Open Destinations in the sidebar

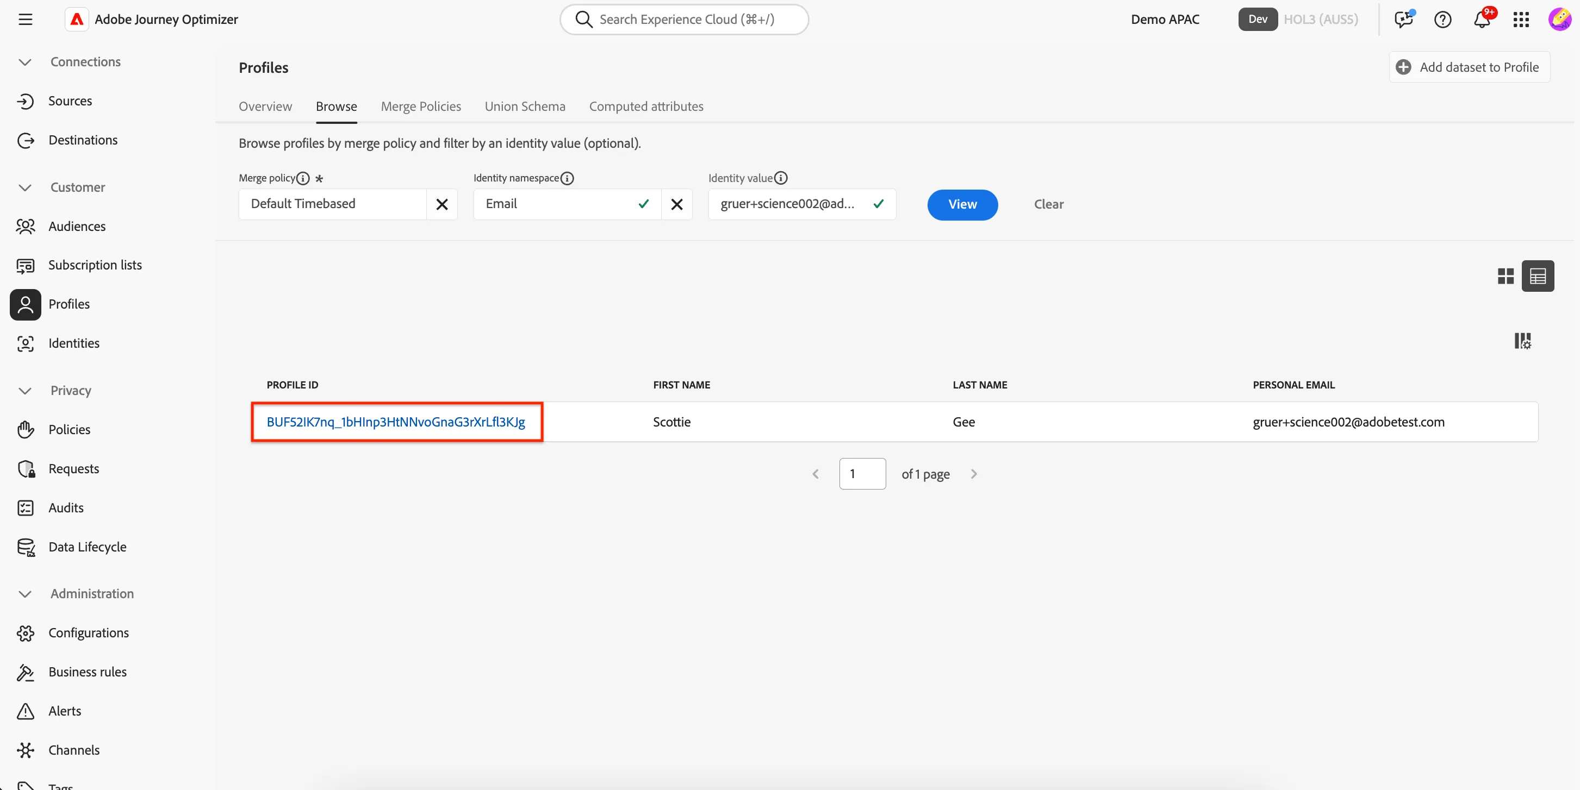83,140
